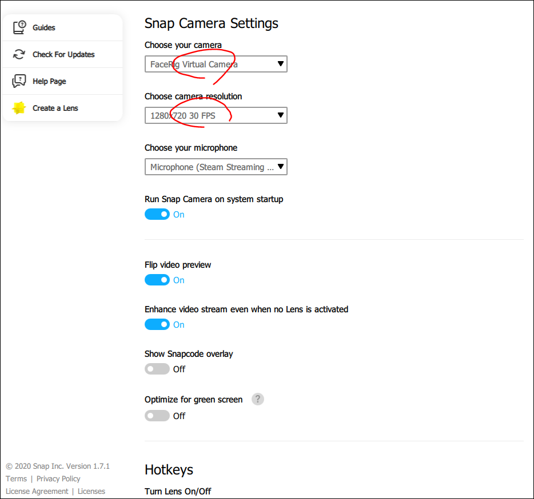Viewport: 534px width, 499px height.
Task: Expand the camera resolution dropdown
Action: pyautogui.click(x=216, y=115)
